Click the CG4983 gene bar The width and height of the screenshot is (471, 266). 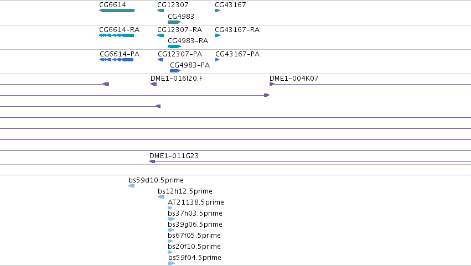pos(174,22)
